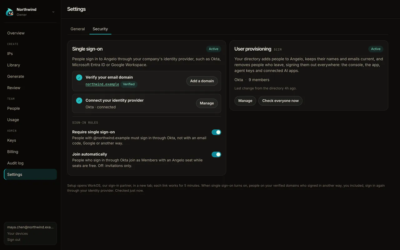Click the SCIM label
This screenshot has height=250, width=400.
278,49
